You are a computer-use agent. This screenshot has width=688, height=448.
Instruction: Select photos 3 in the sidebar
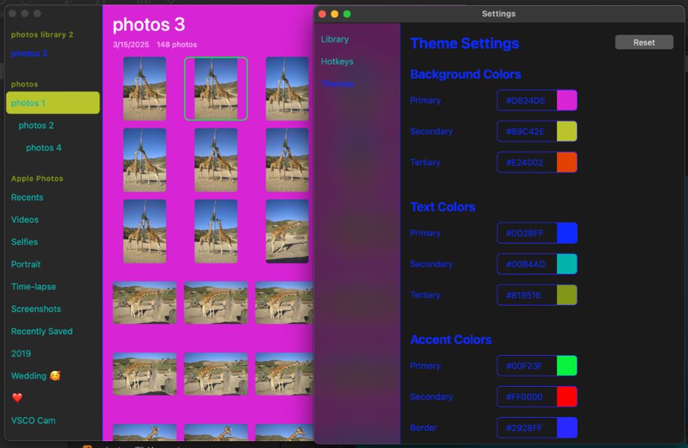(29, 54)
